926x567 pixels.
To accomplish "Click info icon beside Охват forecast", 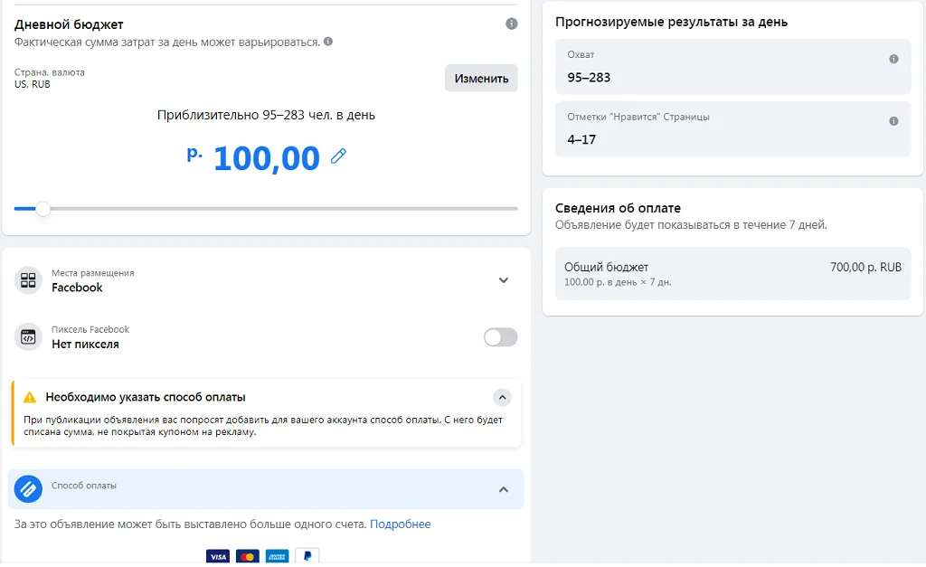I will click(893, 59).
